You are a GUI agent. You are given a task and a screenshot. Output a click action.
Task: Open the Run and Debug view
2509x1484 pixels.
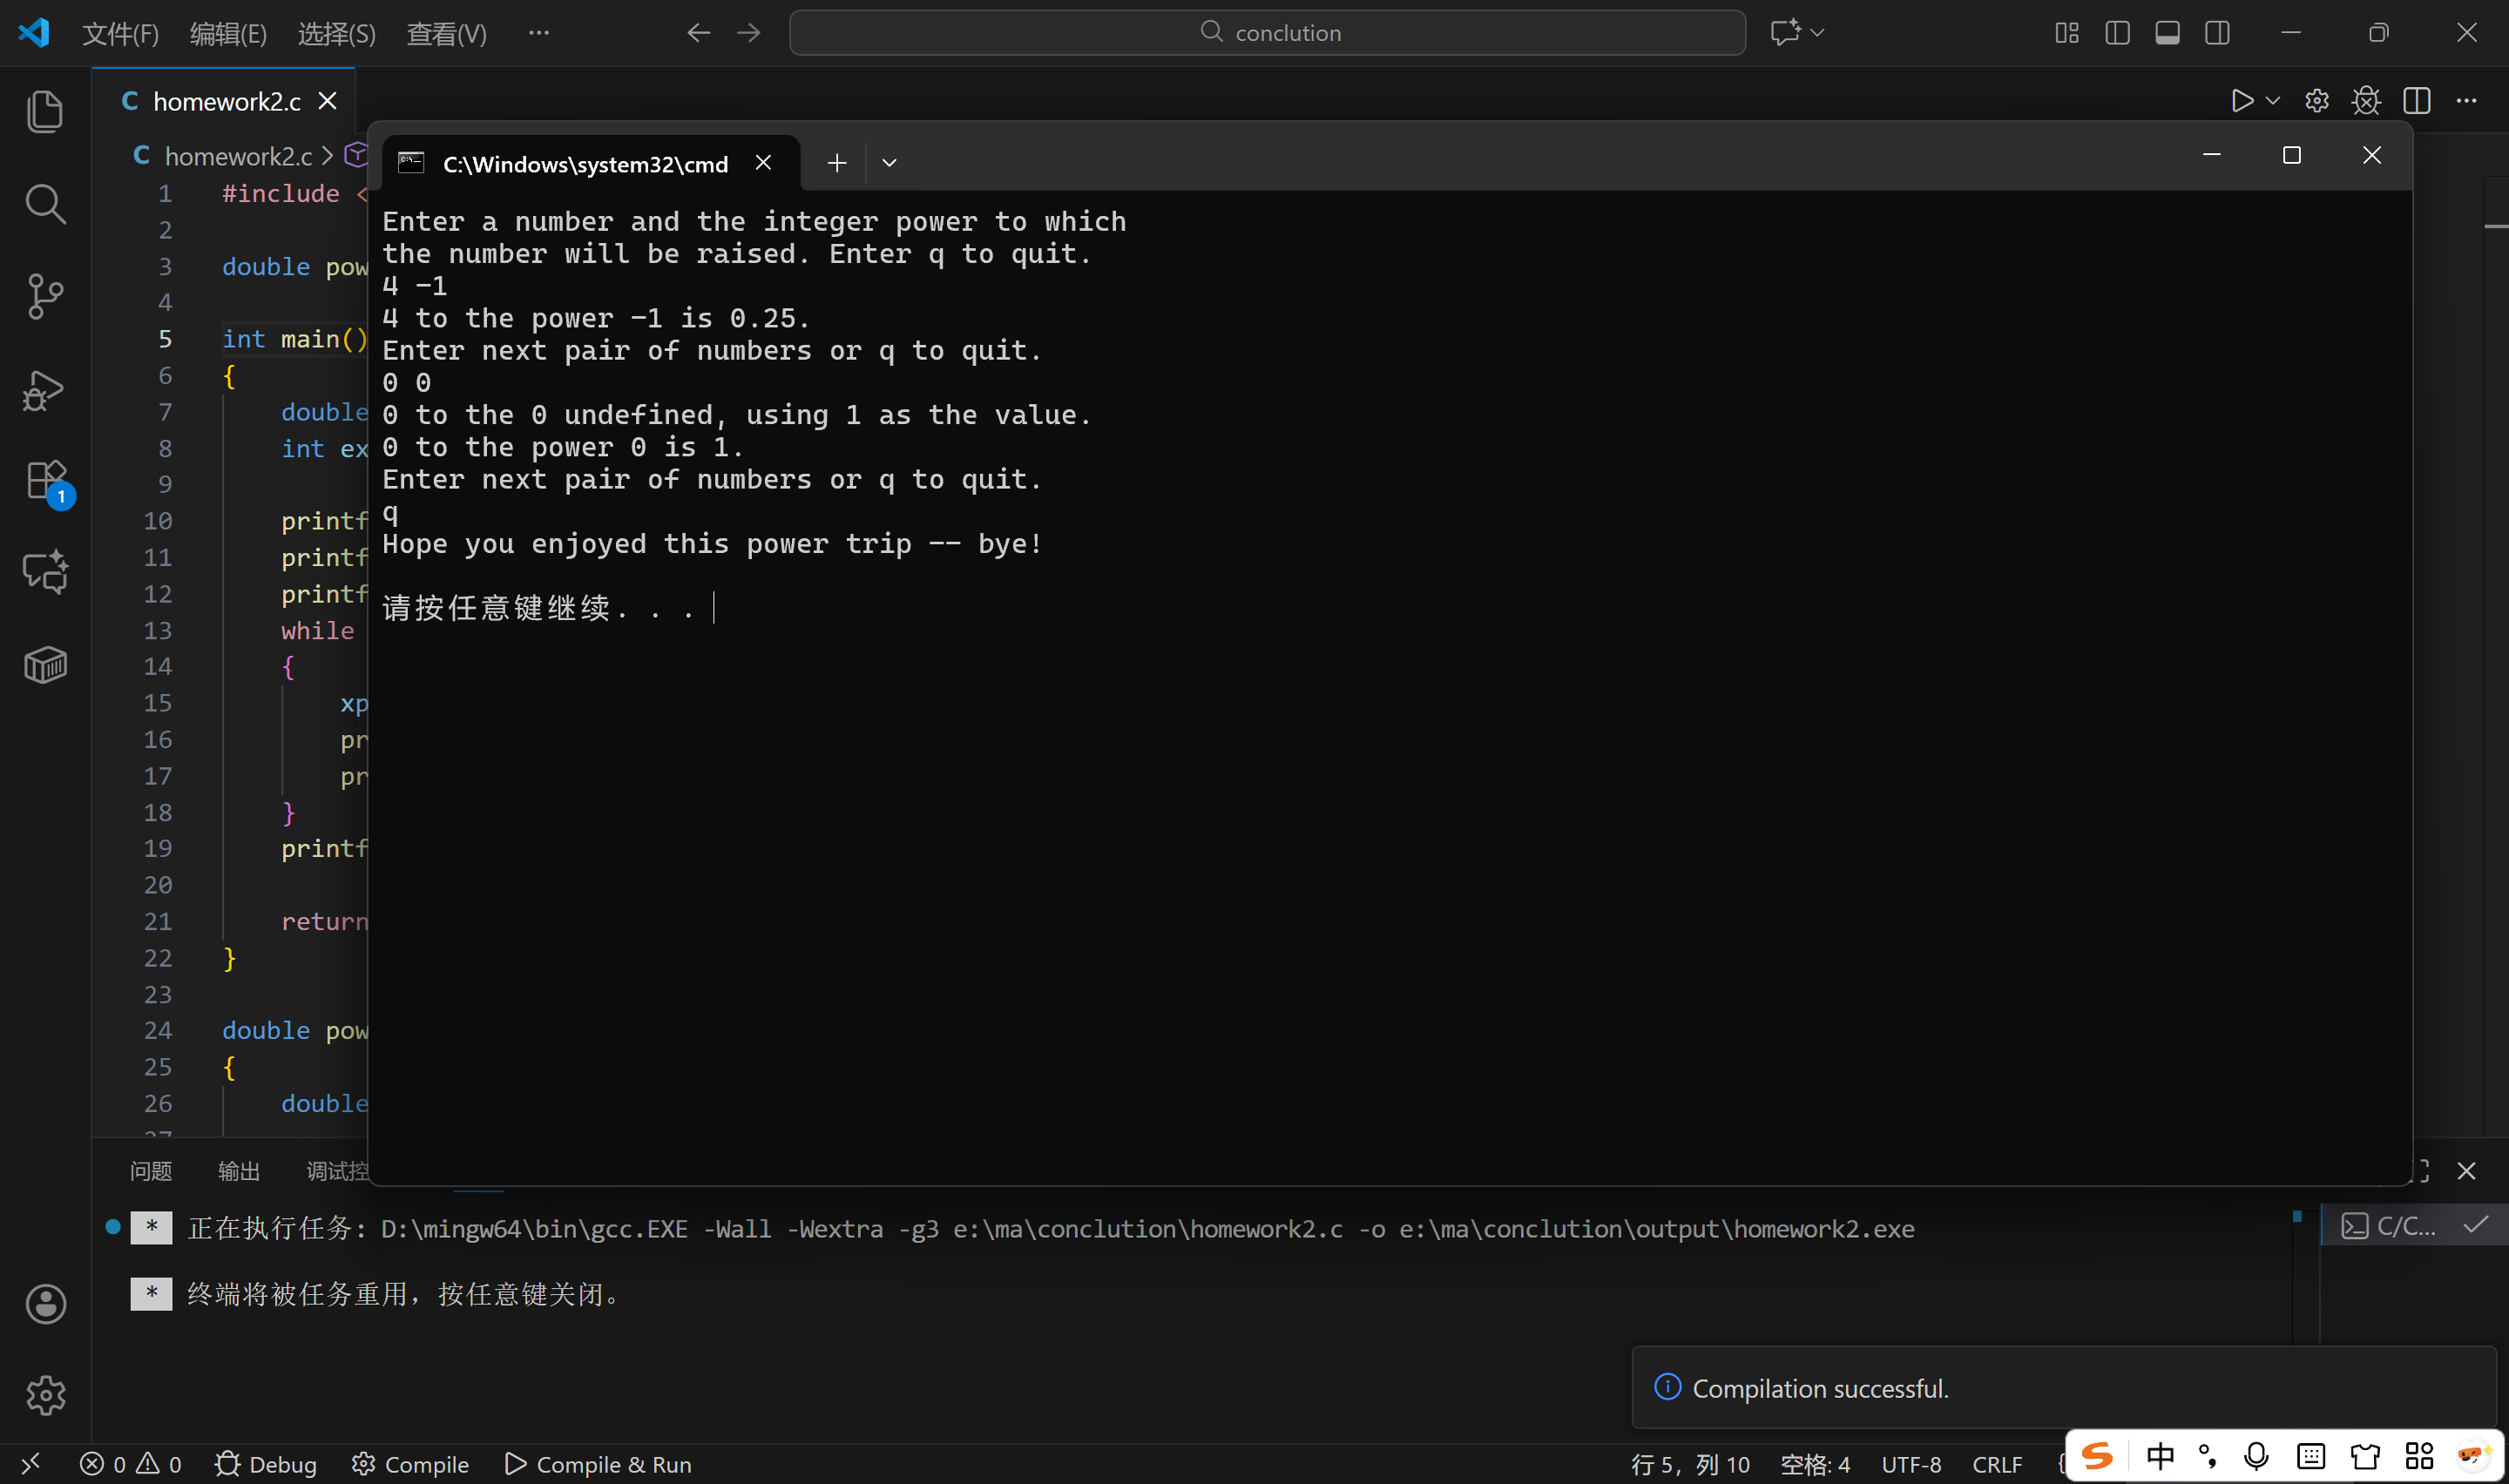click(45, 390)
